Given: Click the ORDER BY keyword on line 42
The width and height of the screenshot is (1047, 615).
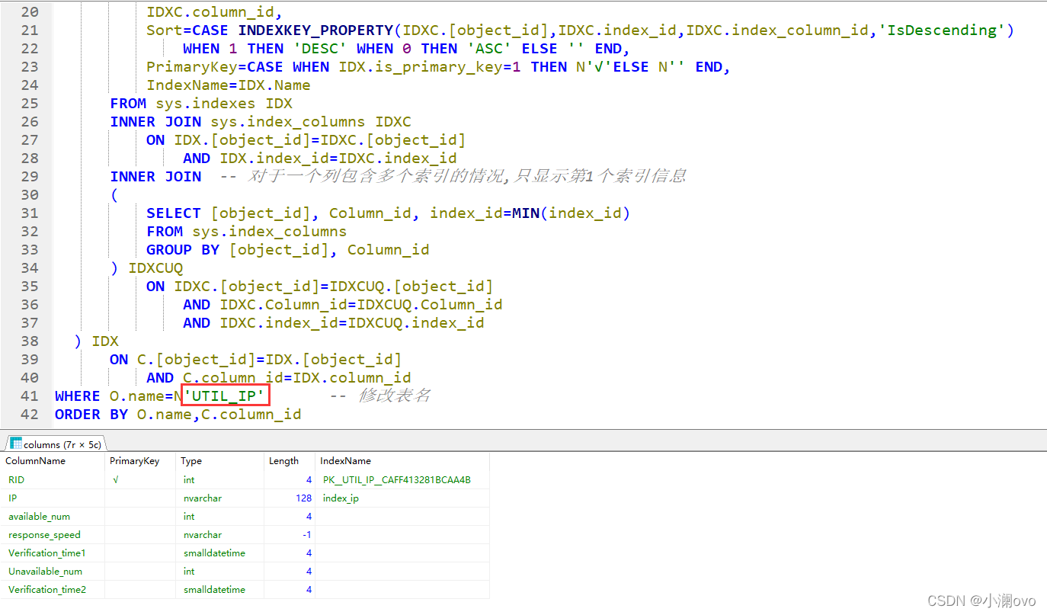Looking at the screenshot, I should [91, 415].
